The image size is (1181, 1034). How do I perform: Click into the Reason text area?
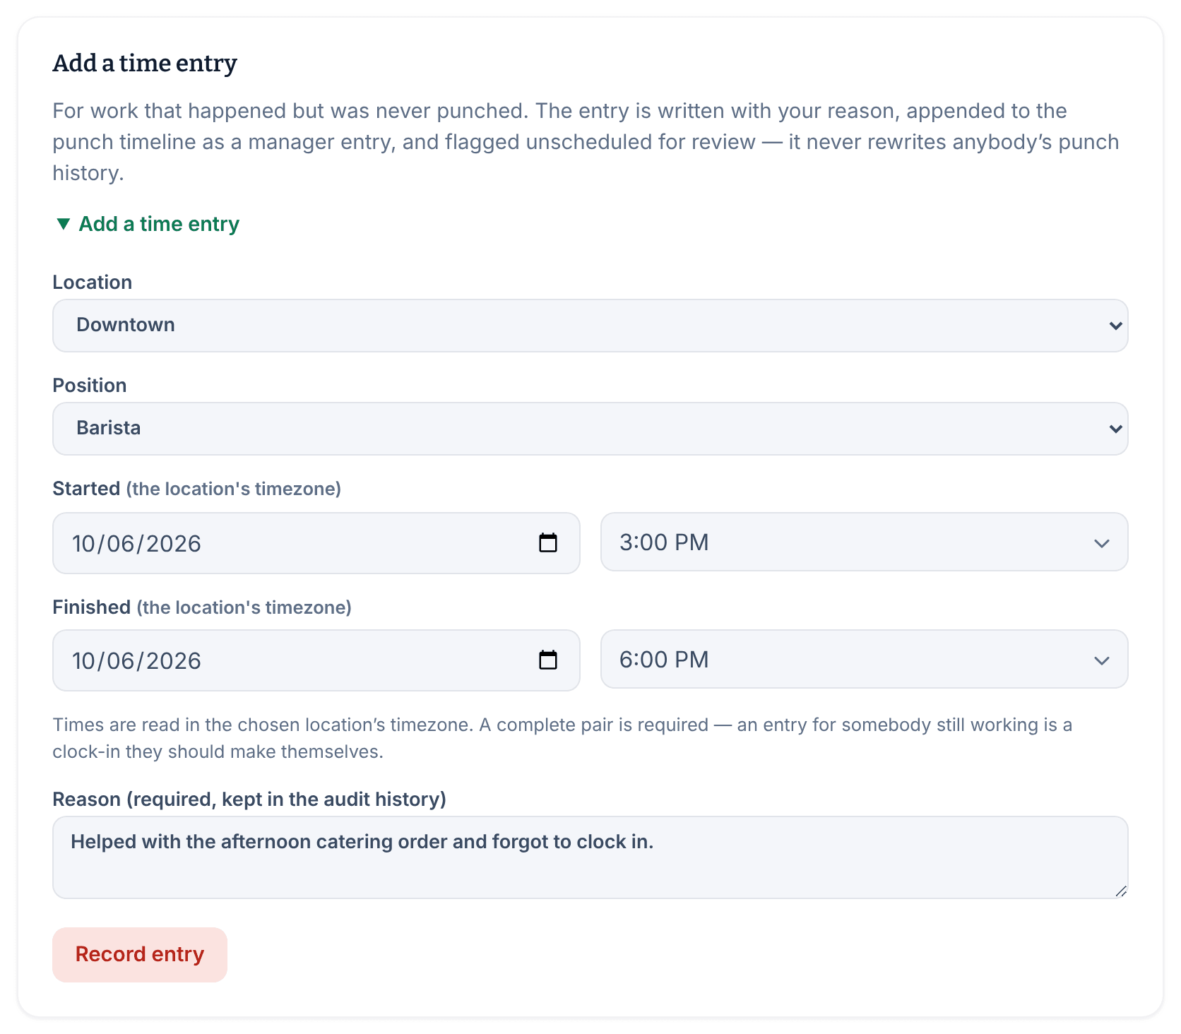click(x=590, y=857)
